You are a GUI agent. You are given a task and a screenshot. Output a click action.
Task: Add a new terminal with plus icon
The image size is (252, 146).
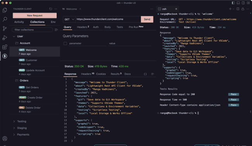pyautogui.click(x=230, y=9)
